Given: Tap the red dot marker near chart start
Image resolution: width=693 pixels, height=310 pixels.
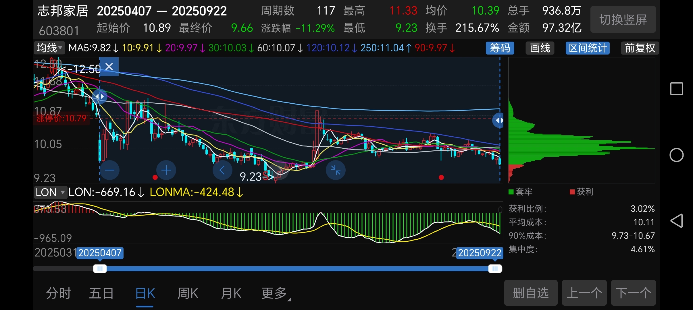Looking at the screenshot, I should pos(155,177).
